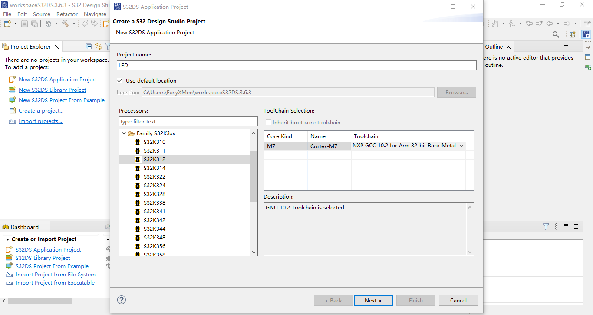Screen dimensions: 593x315
Task: Click the Create a project... link
Action: 41,110
